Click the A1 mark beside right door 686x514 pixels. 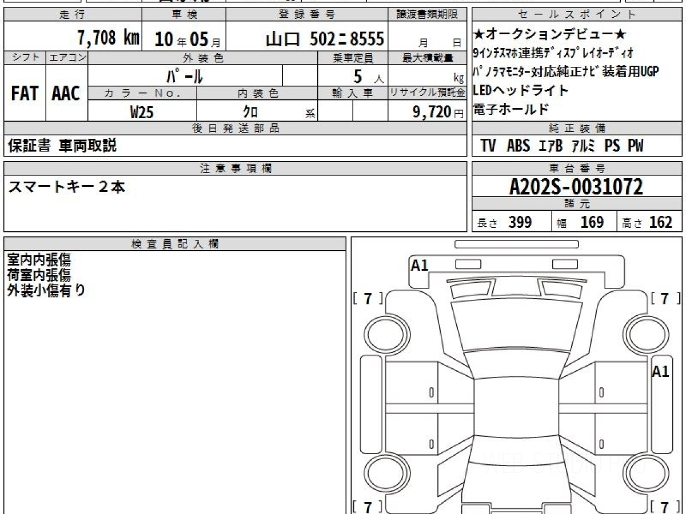pyautogui.click(x=660, y=372)
